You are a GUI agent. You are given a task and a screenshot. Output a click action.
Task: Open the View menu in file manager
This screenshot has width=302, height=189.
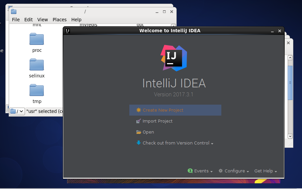(43, 20)
